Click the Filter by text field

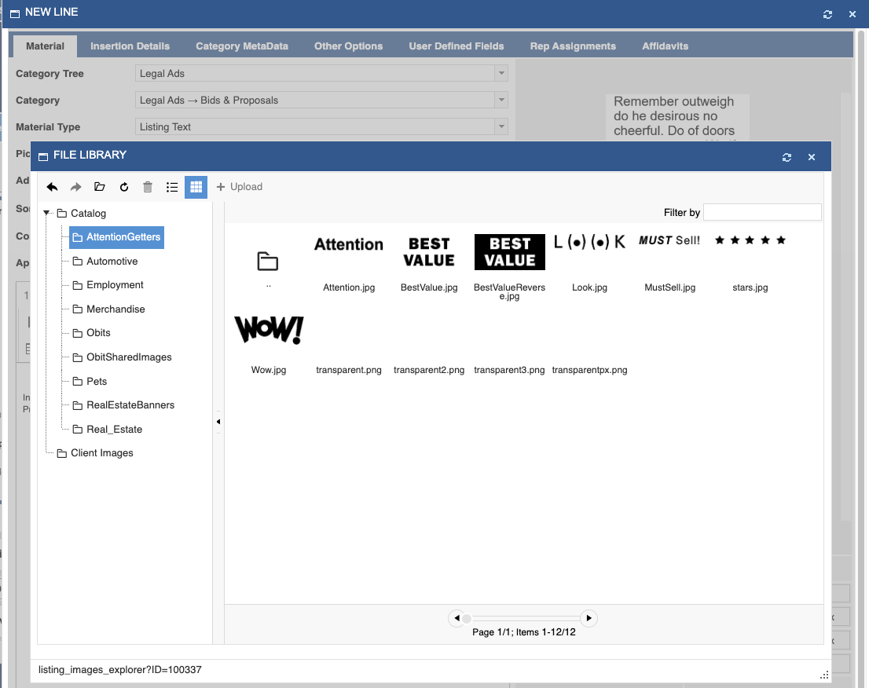click(761, 212)
